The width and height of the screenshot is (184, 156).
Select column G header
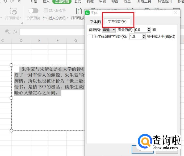[76, 41]
